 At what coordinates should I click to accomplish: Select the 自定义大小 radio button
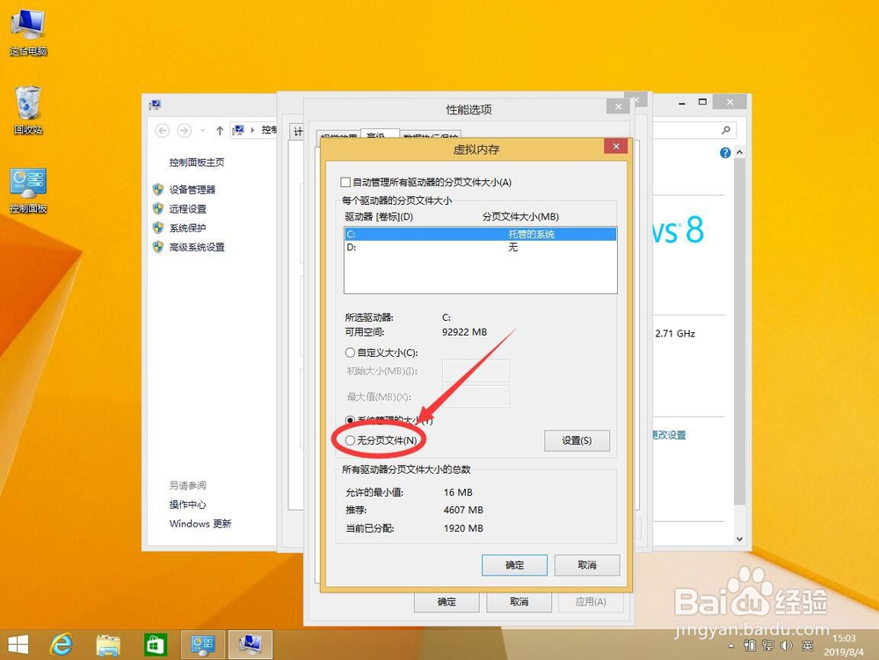[350, 352]
